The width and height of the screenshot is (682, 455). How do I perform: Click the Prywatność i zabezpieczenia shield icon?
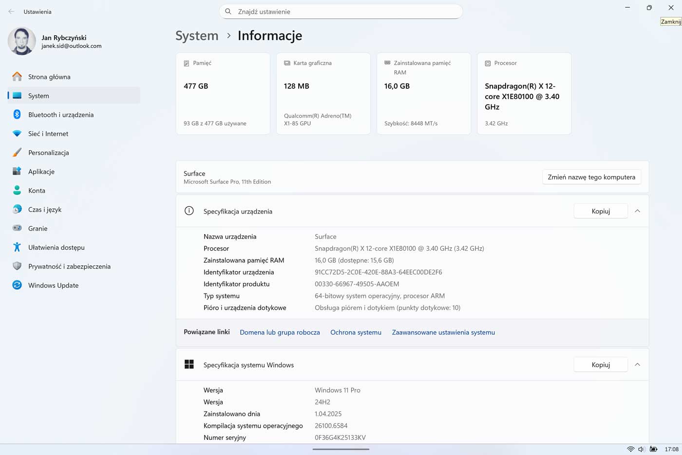point(17,266)
